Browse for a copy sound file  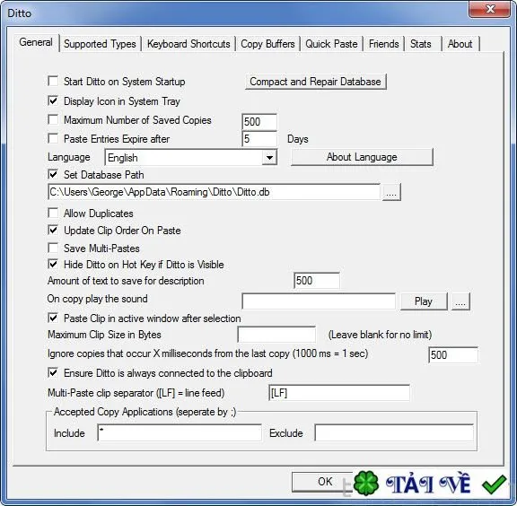(x=460, y=301)
